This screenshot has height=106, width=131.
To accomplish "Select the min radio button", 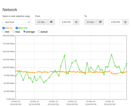I will coord(4,32).
